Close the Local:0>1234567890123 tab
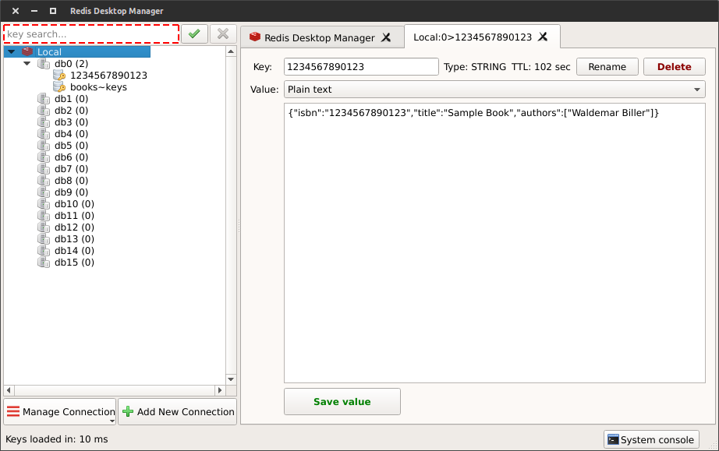Viewport: 719px width, 451px height. click(543, 37)
